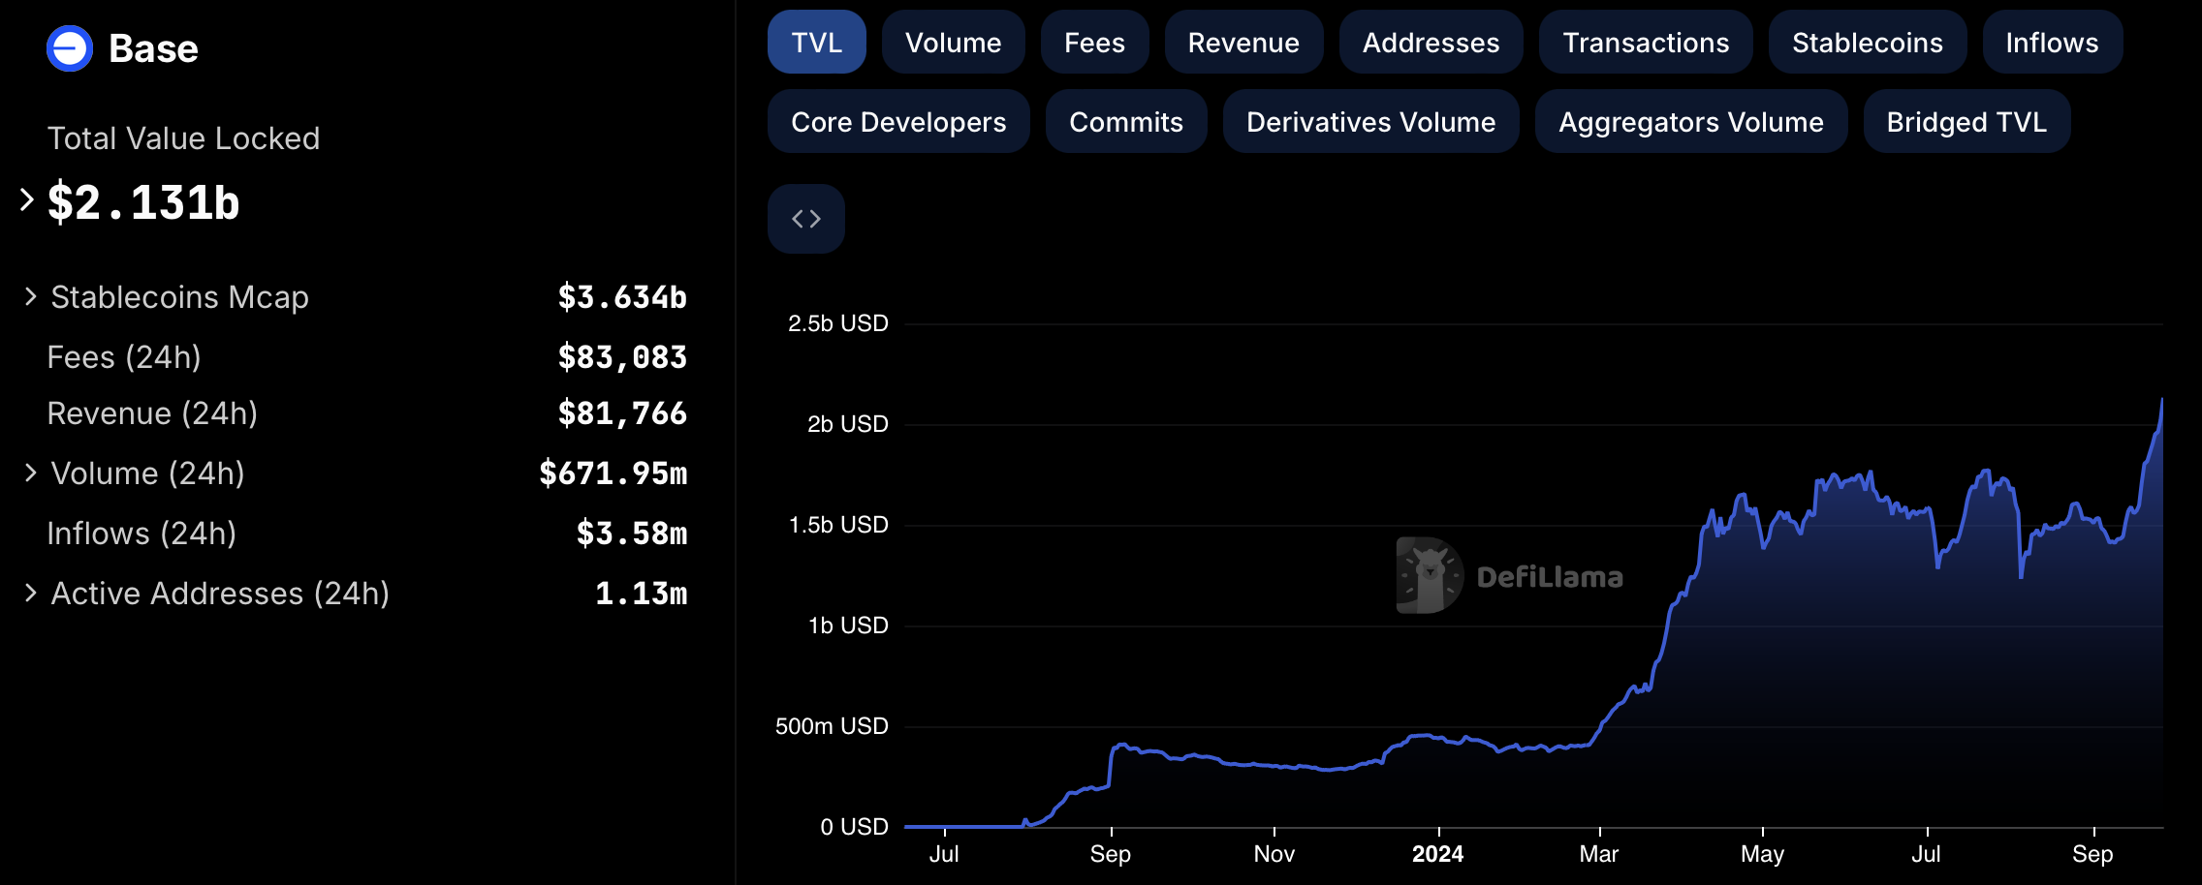
Task: Enable the Derivatives Volume chart metric
Action: (1371, 122)
